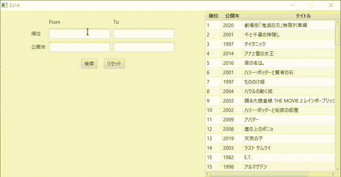Click year cell 1998 in table
The width and height of the screenshot is (341, 177).
232,167
